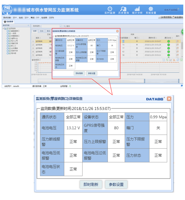Open the 系统设置 system settings gear
The image size is (185, 200).
(151, 10)
